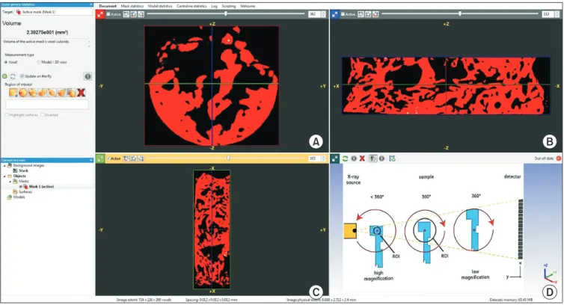The width and height of the screenshot is (564, 305).
Task: Open the Welcome tab
Action: [x=248, y=6]
